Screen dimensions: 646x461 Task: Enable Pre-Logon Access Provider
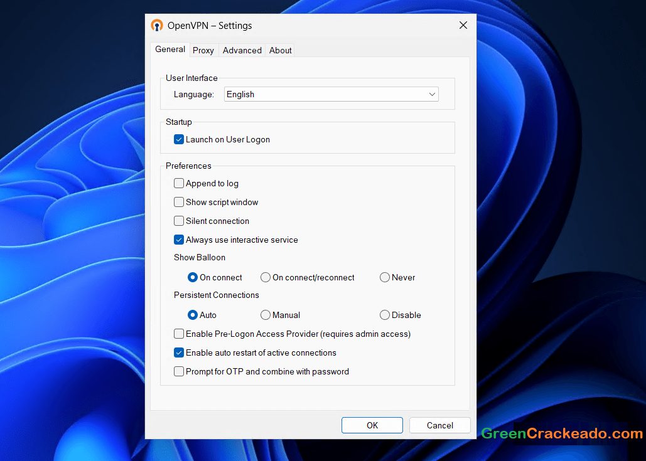[179, 334]
